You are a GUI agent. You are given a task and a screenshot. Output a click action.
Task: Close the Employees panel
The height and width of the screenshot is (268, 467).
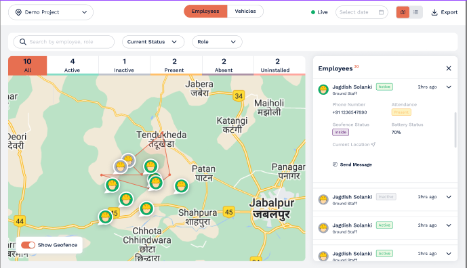pos(449,68)
